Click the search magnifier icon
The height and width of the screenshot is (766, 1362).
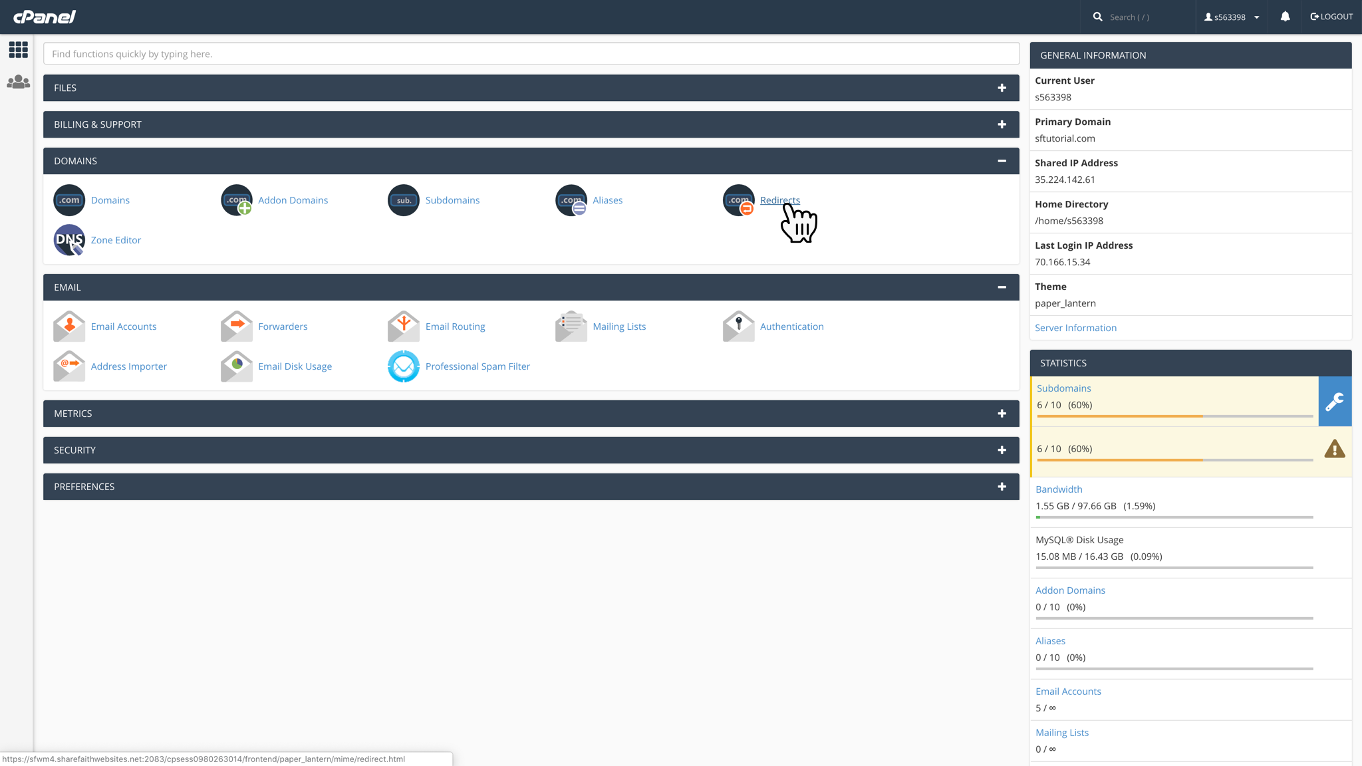point(1097,17)
